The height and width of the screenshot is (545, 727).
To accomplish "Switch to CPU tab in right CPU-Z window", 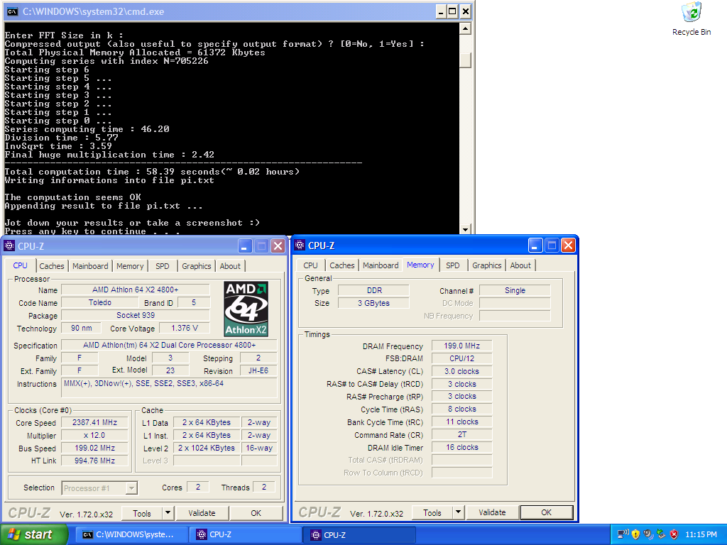I will coord(310,265).
